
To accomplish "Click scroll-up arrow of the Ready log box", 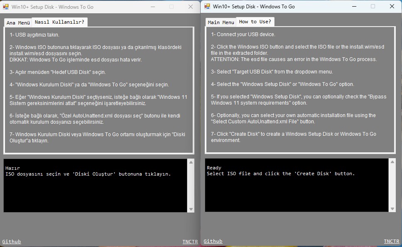I will [x=392, y=161].
